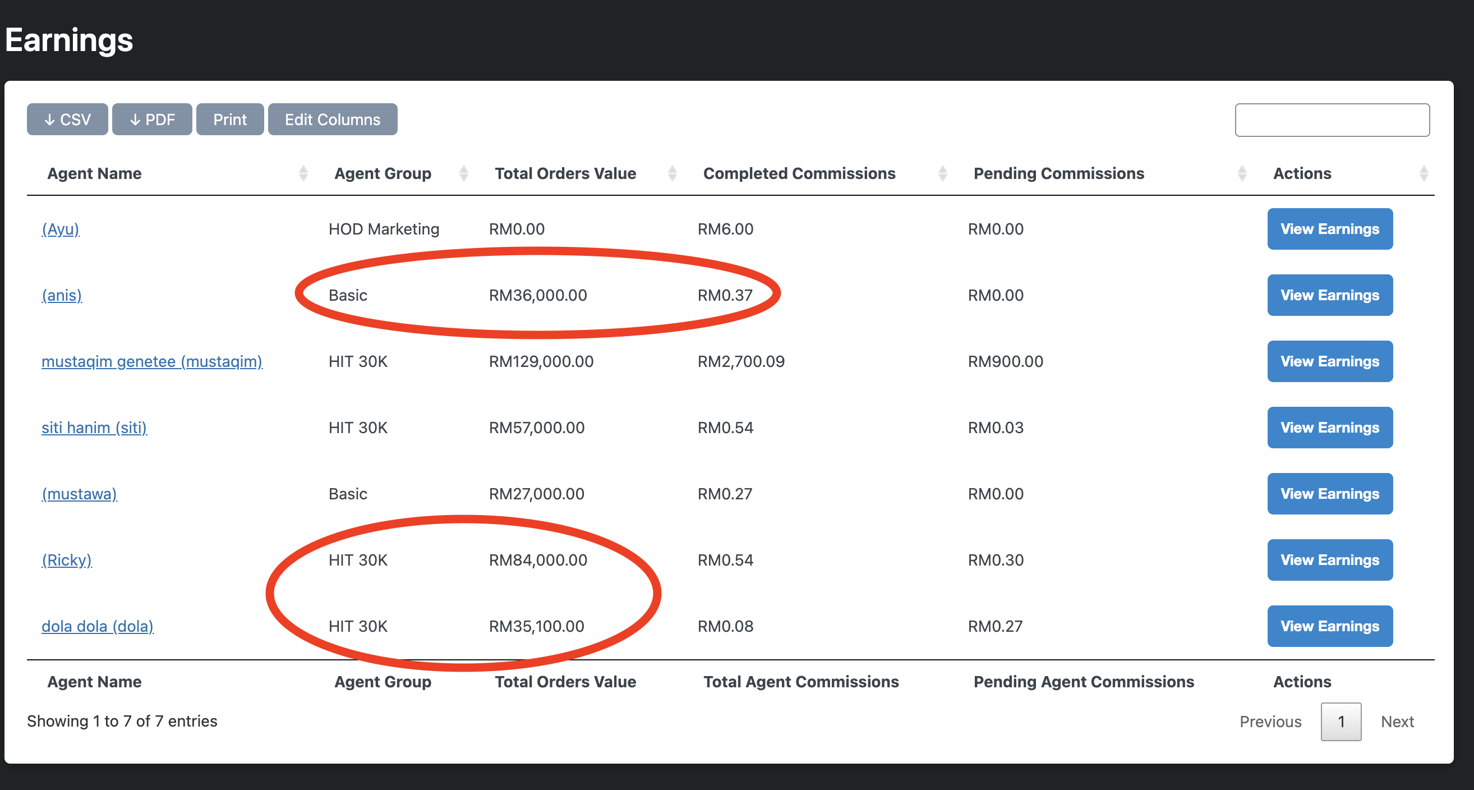This screenshot has width=1474, height=790.
Task: Go to Next page
Action: click(1397, 722)
